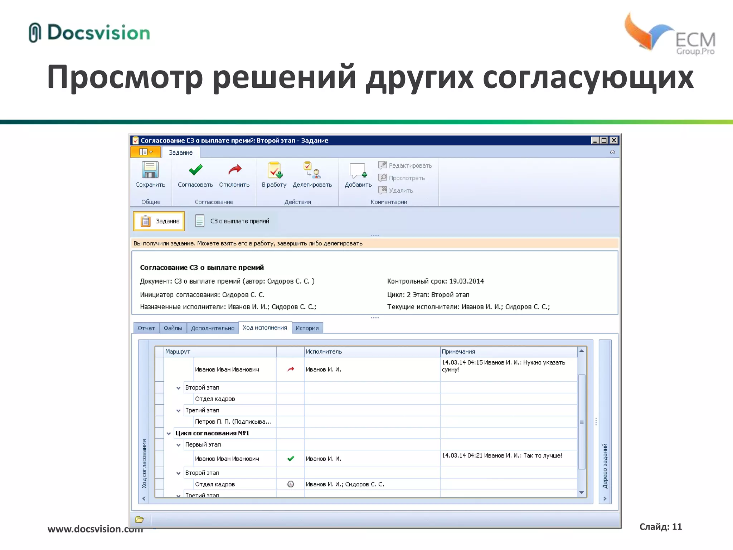This screenshot has width=733, height=550.
Task: Collapse the upper Третий этап node
Action: [178, 411]
